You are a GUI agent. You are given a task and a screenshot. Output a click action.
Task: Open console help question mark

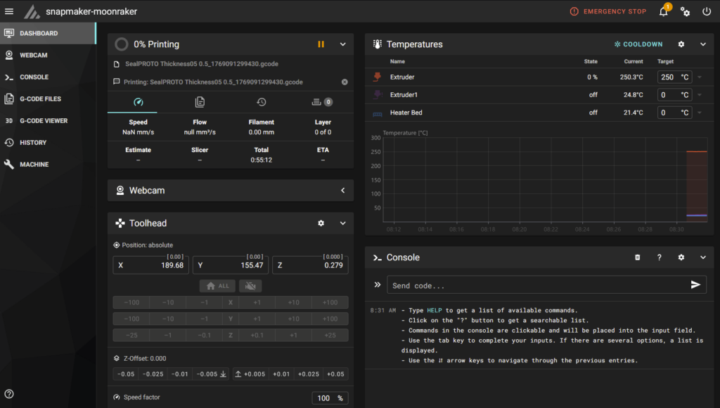(x=660, y=257)
